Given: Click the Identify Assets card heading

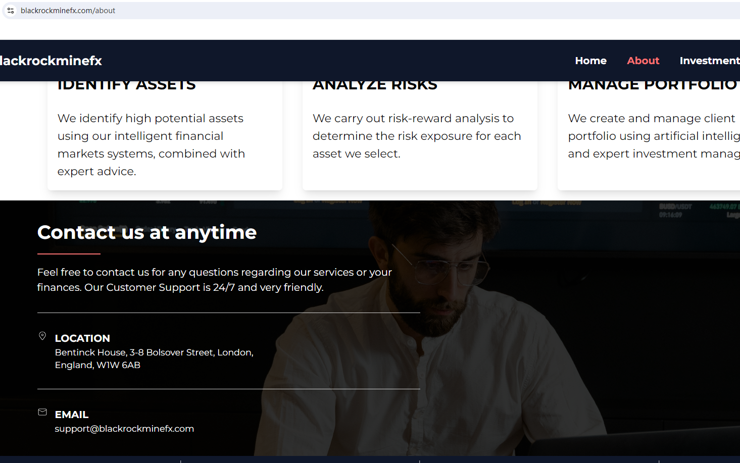Looking at the screenshot, I should (126, 85).
